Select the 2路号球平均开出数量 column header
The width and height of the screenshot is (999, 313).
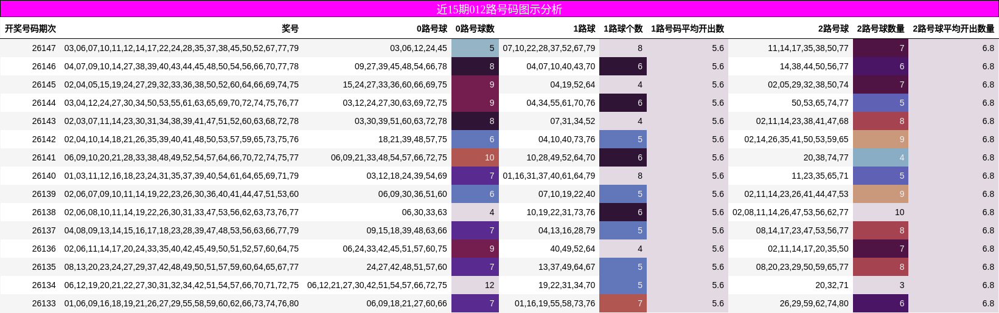tap(953, 29)
